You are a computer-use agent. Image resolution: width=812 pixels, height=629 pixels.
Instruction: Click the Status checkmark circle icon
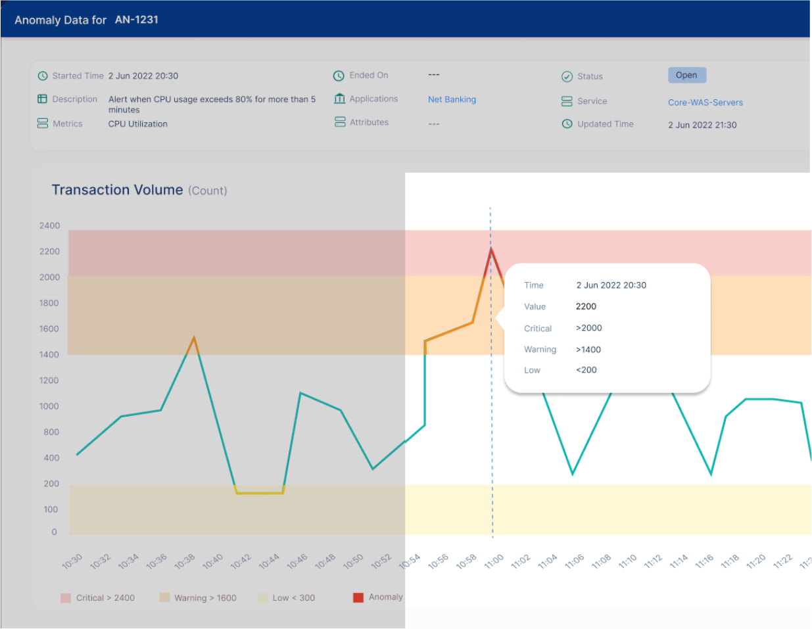[x=567, y=76]
